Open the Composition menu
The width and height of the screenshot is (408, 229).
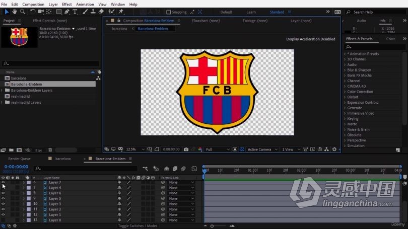pos(33,5)
